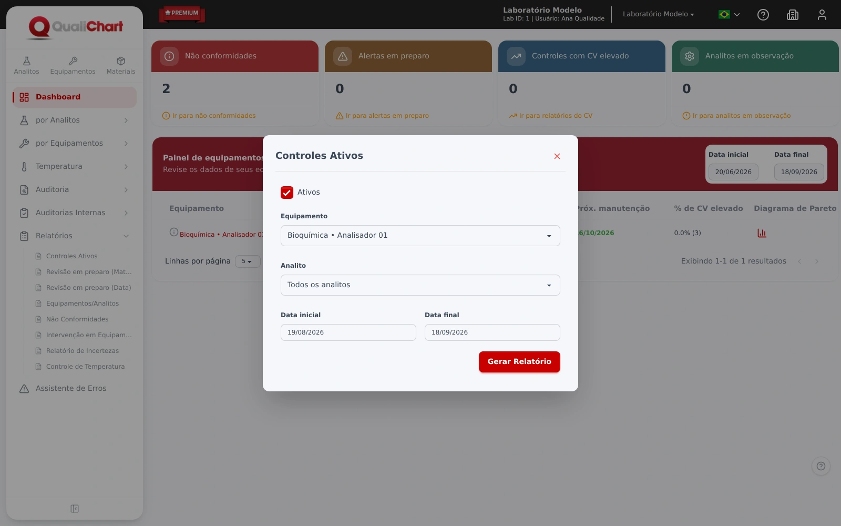Open the Equipamentos wrench shortcut
Image resolution: width=841 pixels, height=526 pixels.
point(73,65)
